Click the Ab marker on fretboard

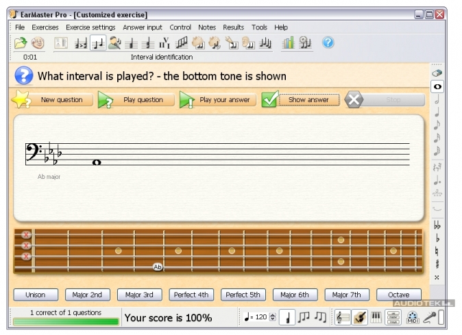158,267
